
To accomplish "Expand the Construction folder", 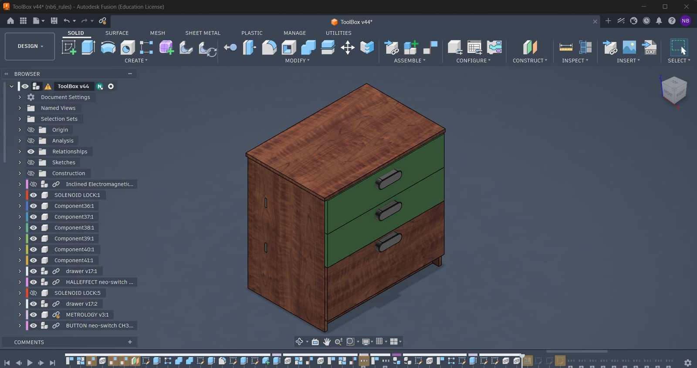I will 20,173.
